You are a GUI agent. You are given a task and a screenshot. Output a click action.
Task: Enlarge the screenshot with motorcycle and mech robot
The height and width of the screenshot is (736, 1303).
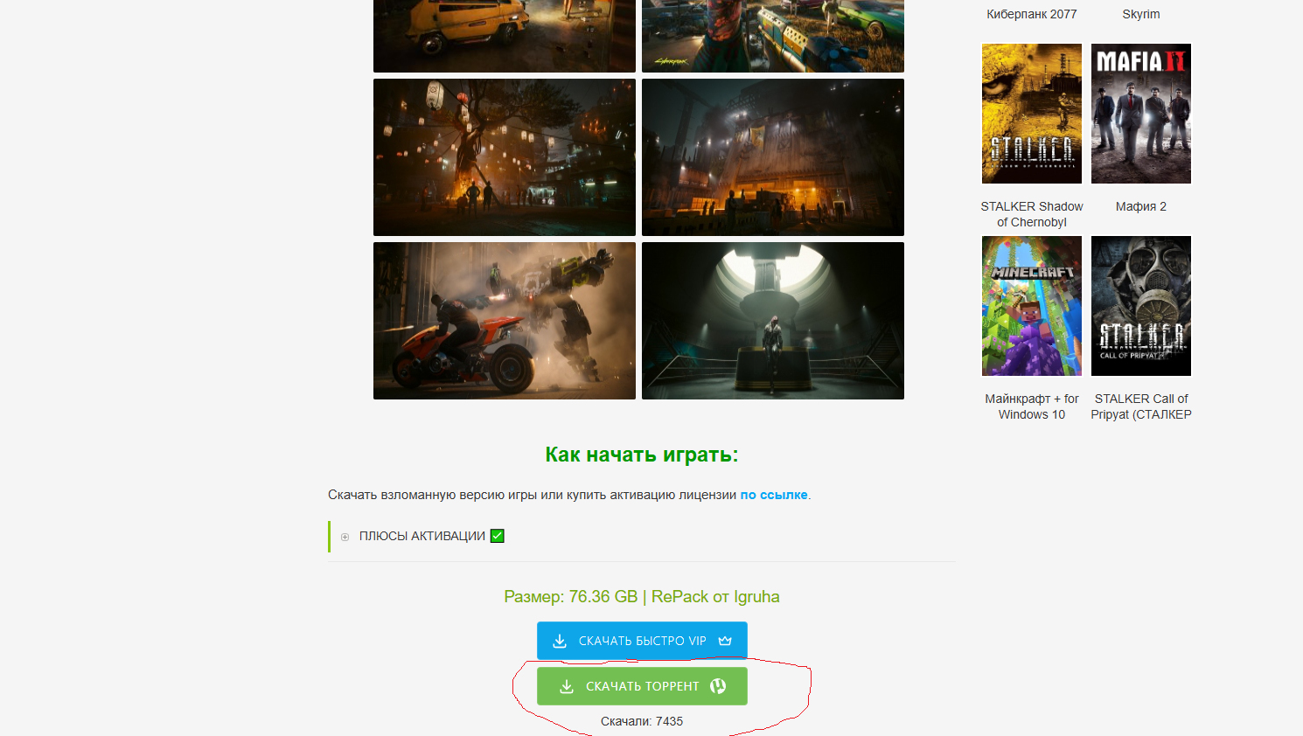[x=505, y=321]
